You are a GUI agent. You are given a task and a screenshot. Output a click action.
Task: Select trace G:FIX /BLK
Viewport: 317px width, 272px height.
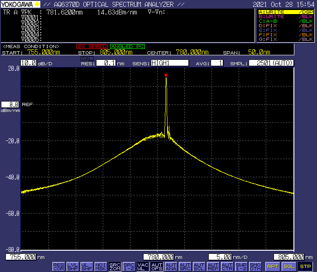tap(286, 39)
